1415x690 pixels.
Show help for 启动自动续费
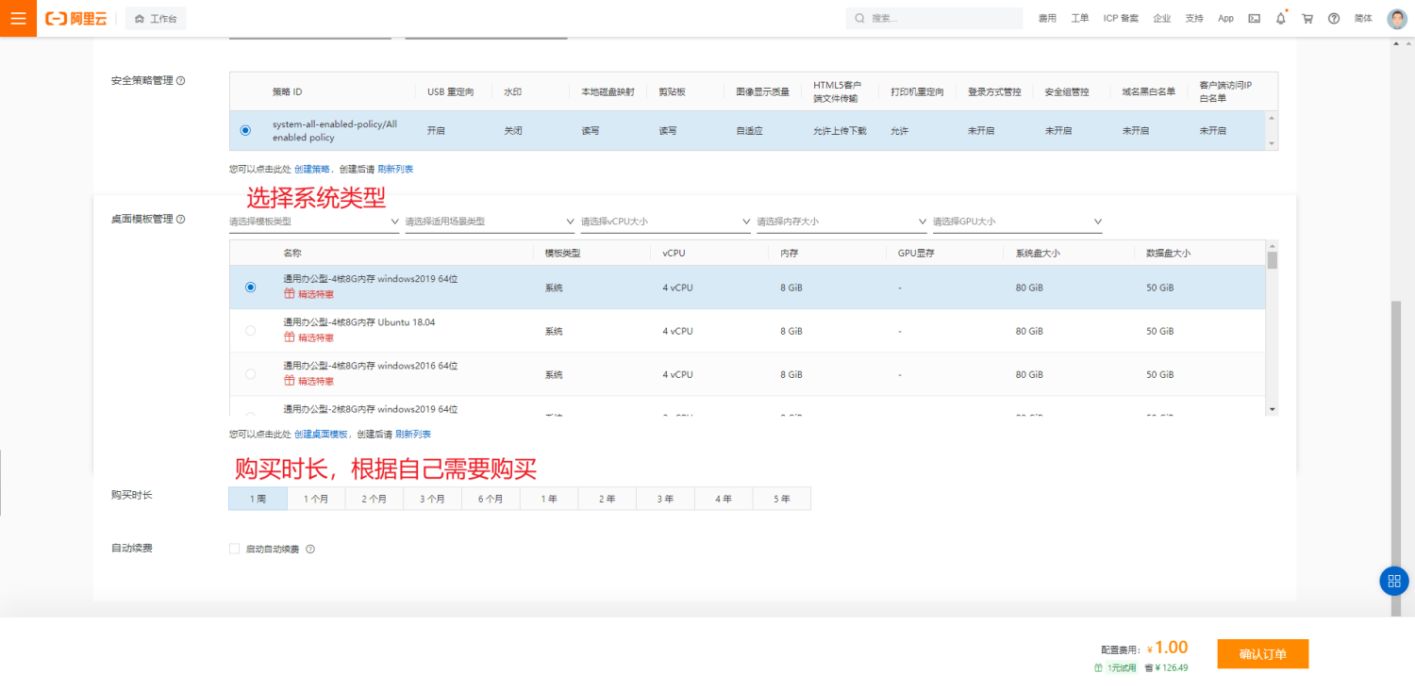click(310, 549)
